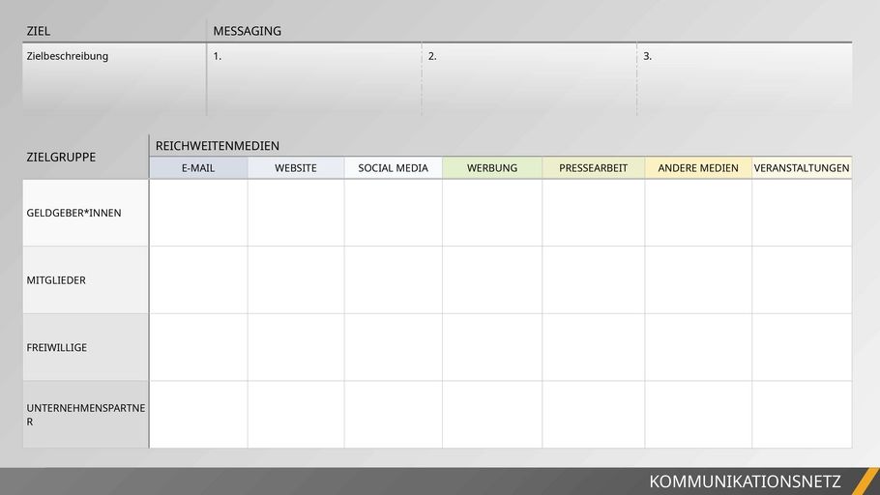Click the UNTERNEHMENSPARTNER SOCIAL MEDIA cell
880x495 pixels.
pyautogui.click(x=393, y=415)
